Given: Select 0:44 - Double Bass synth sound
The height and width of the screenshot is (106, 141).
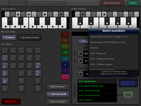Looking at the screenshot, I should (x=97, y=81).
